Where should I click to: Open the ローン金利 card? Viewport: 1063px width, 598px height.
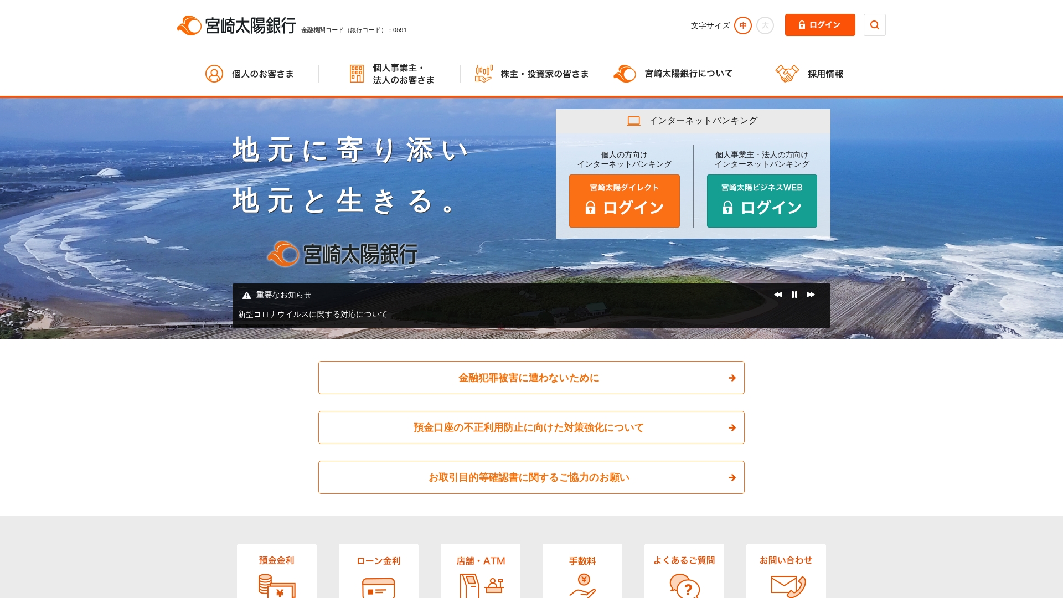pyautogui.click(x=379, y=571)
